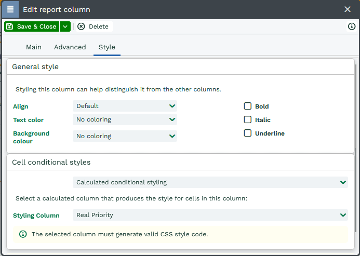This screenshot has width=360, height=256.
Task: Expand the Save & Close arrow menu
Action: click(65, 26)
